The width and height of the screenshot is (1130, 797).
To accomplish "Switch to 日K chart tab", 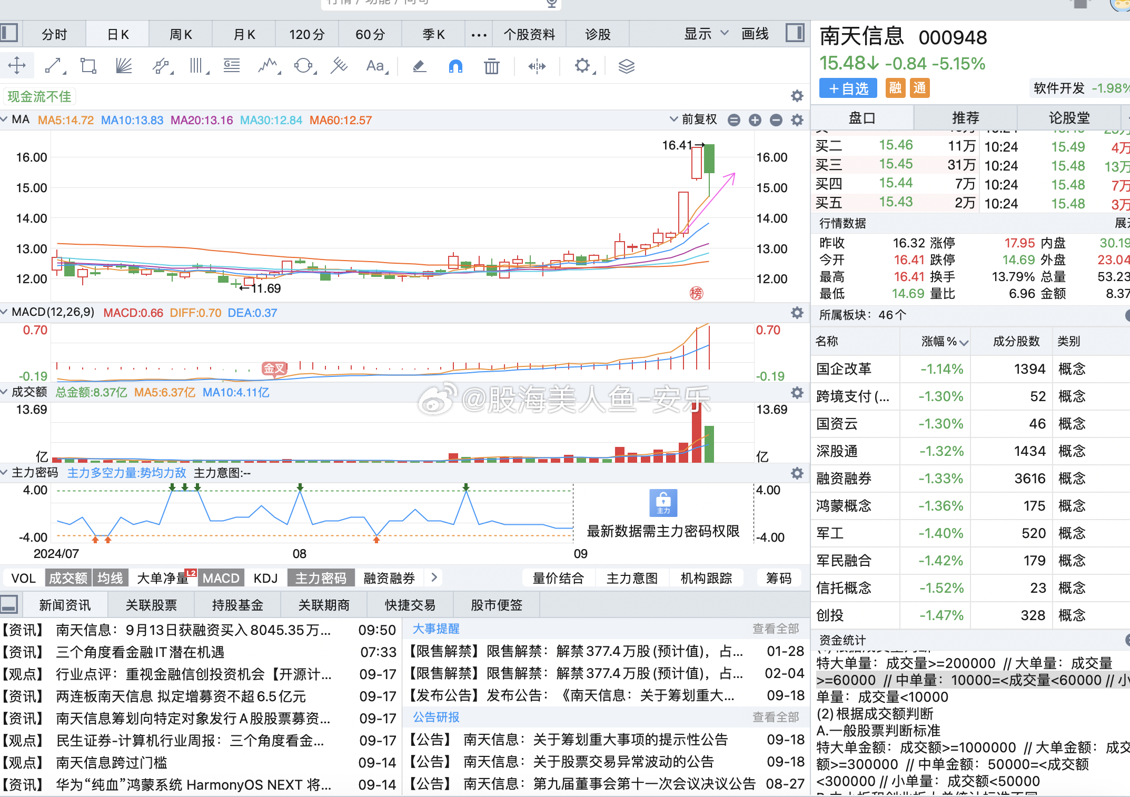I will 117,35.
